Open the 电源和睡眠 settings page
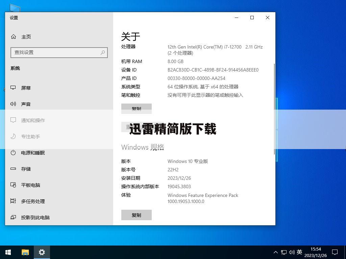Screen dimensions: 346x259 tap(33, 153)
